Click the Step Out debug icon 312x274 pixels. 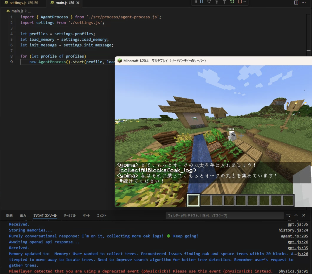[224, 2]
